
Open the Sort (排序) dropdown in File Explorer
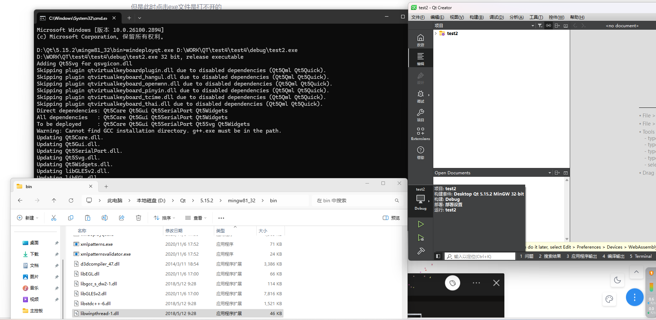pos(164,218)
